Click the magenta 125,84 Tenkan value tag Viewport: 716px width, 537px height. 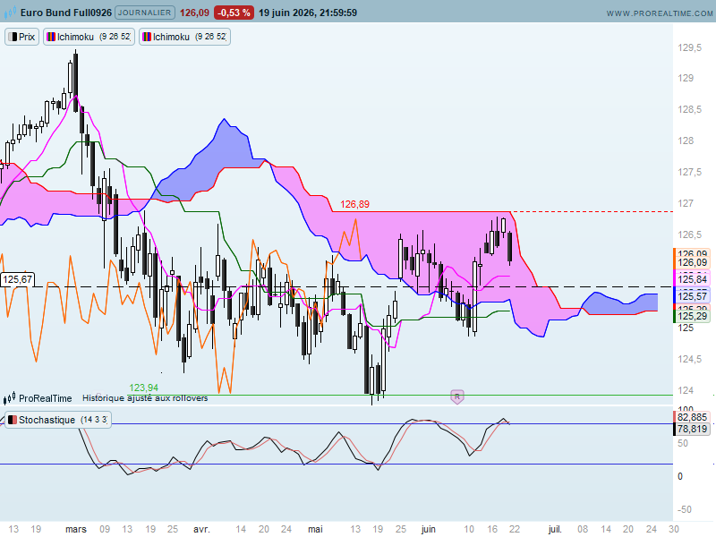692,279
